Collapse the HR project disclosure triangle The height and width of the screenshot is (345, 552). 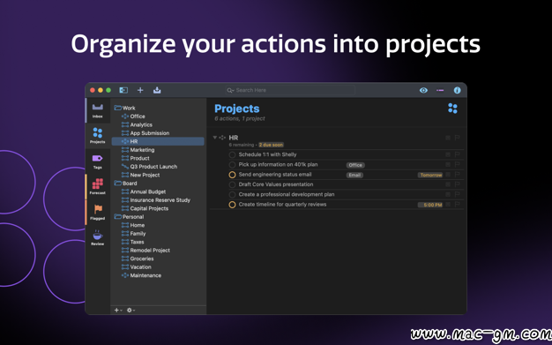tap(215, 138)
